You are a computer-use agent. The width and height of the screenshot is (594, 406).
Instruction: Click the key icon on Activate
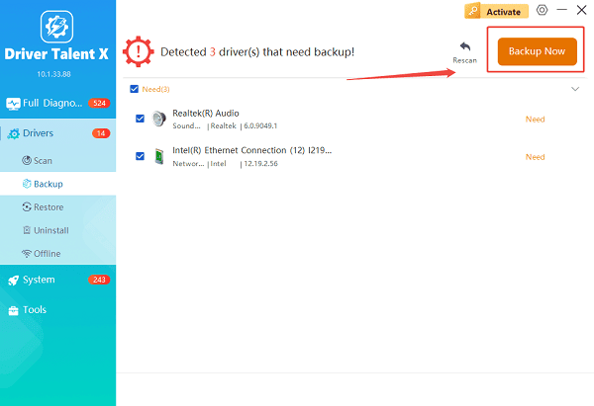click(x=473, y=11)
